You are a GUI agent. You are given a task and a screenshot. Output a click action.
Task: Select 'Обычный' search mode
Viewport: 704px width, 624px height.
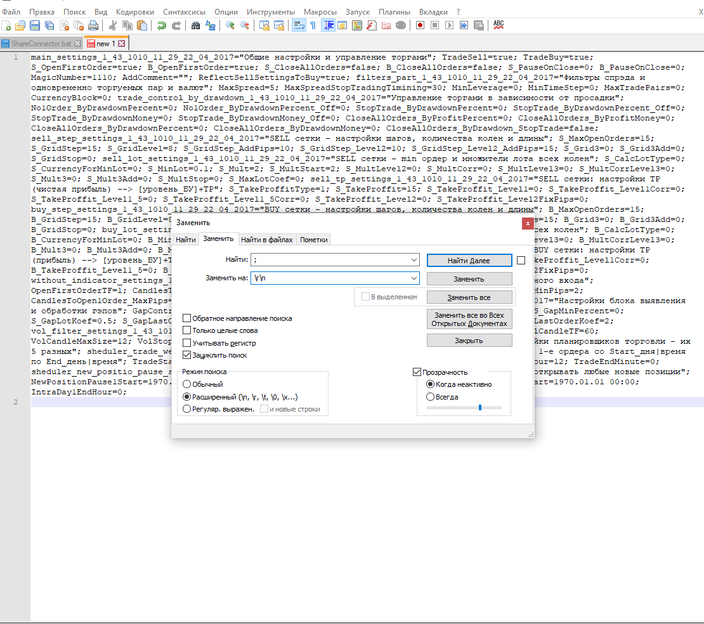coord(186,384)
